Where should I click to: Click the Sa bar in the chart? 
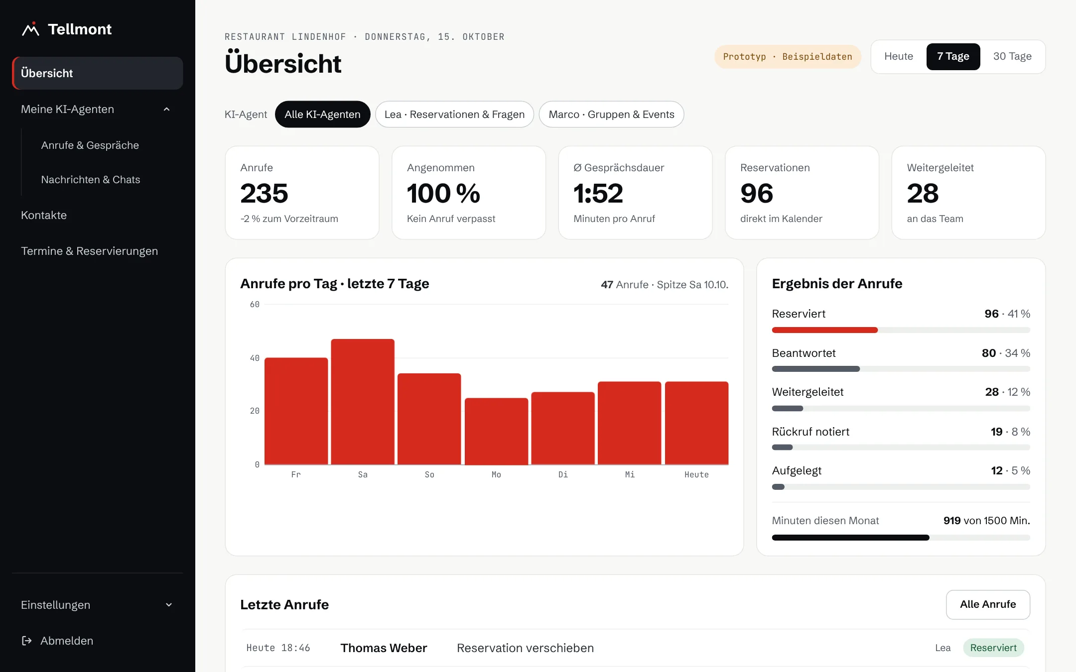coord(363,402)
